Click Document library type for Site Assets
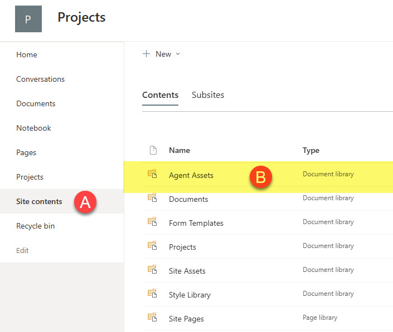This screenshot has width=393, height=332. pos(328,270)
